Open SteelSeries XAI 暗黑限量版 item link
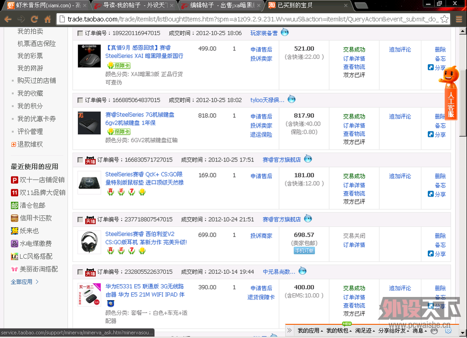 145,52
